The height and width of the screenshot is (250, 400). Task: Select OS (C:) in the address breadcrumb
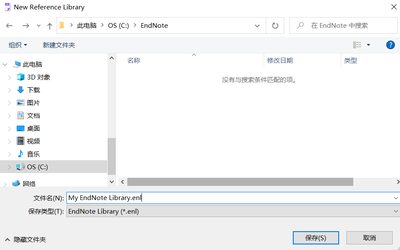point(118,26)
